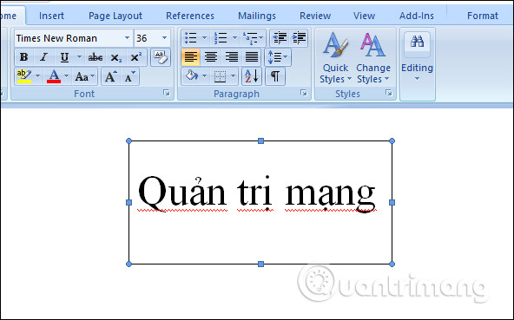Open Paragraph dialog launcher
The height and width of the screenshot is (320, 514).
pyautogui.click(x=304, y=94)
